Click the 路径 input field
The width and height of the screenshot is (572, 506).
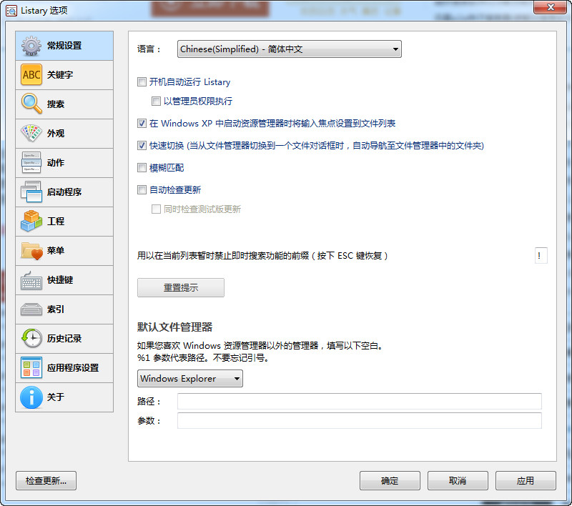point(360,402)
